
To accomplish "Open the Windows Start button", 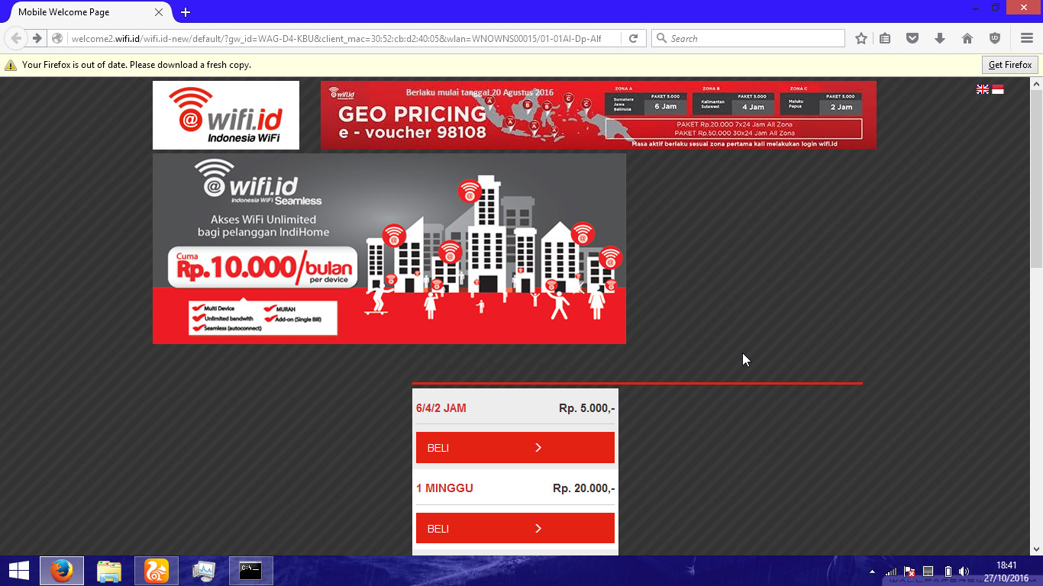I will (18, 571).
